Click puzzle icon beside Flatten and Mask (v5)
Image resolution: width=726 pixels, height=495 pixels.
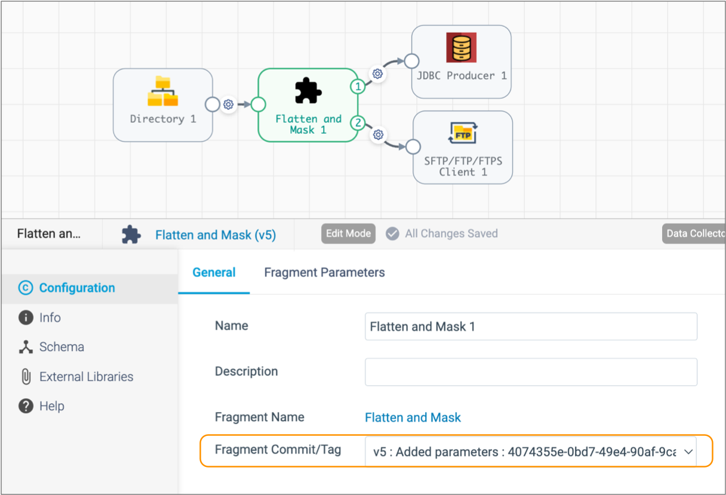(x=131, y=235)
